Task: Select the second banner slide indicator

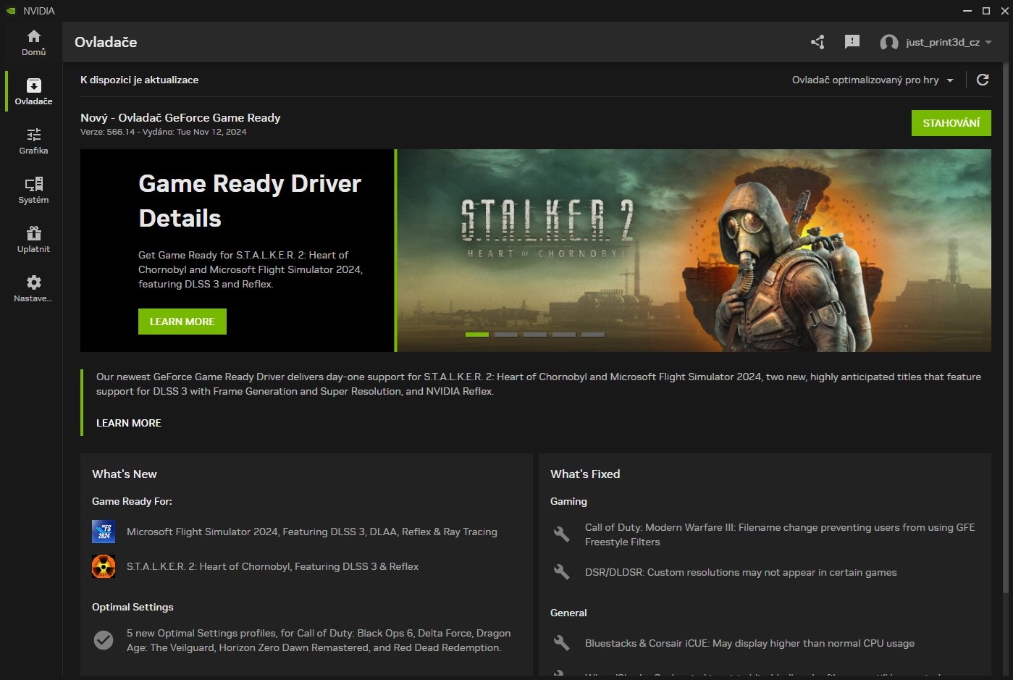Action: tap(506, 335)
